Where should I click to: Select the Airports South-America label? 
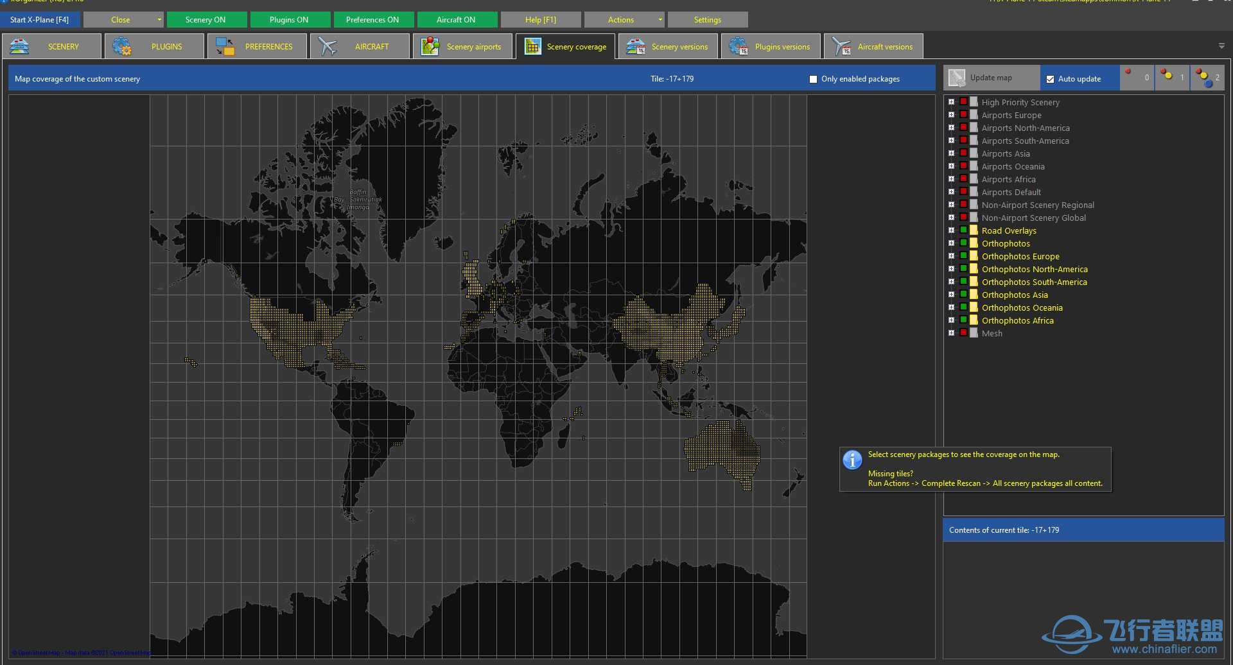(1025, 141)
